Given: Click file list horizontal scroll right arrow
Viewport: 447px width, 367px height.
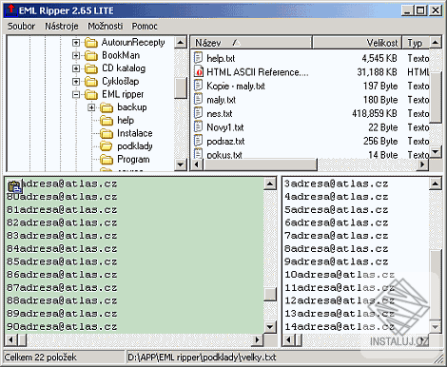Looking at the screenshot, I should 422,164.
